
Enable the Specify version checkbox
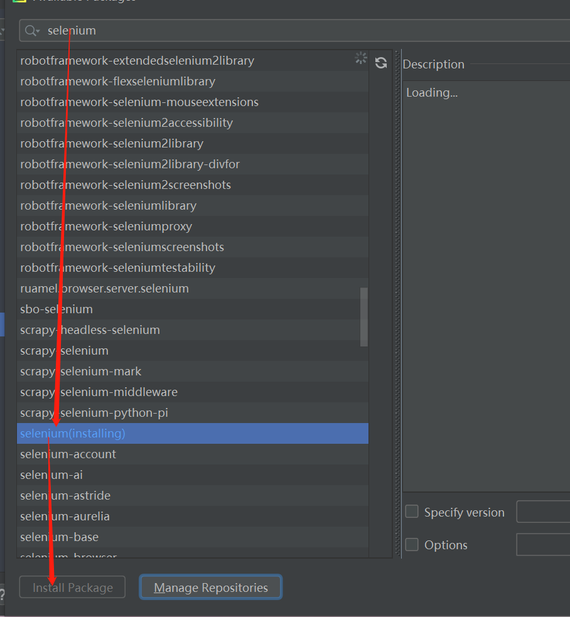tap(412, 512)
